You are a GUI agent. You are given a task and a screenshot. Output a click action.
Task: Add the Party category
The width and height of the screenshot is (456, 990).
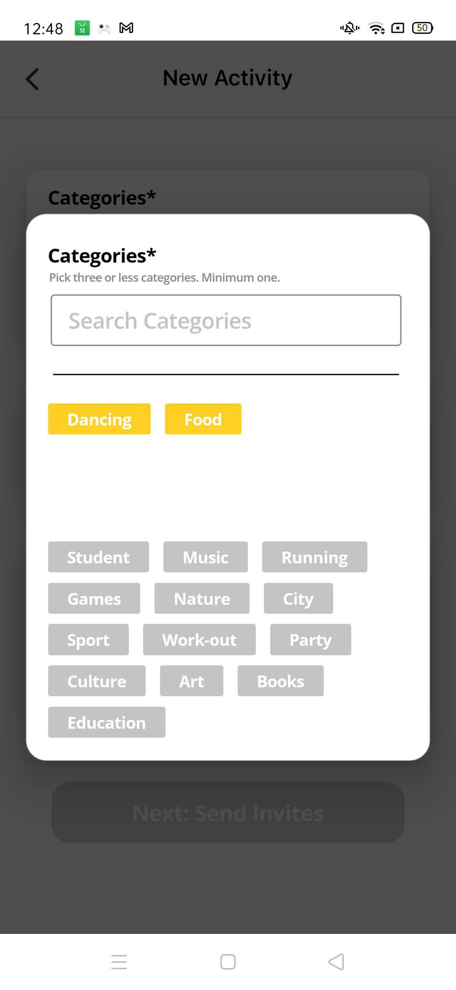310,640
